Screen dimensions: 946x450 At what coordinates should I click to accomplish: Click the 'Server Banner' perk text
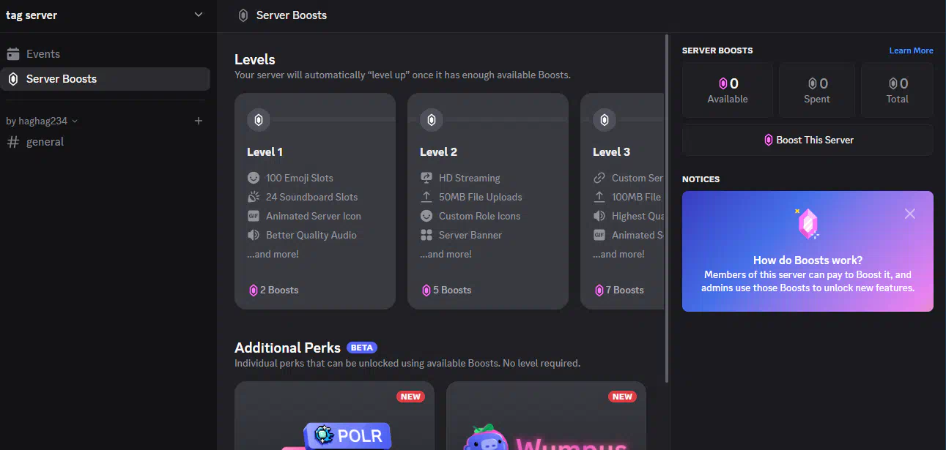click(x=470, y=235)
